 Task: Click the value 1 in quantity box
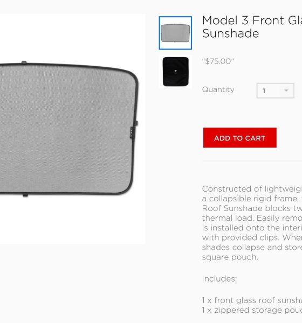264,91
